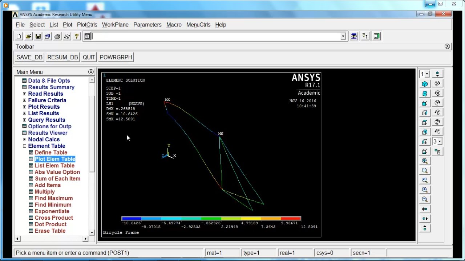Switch to Isometric View
Viewport: 465px width, 261px height.
coord(425,84)
